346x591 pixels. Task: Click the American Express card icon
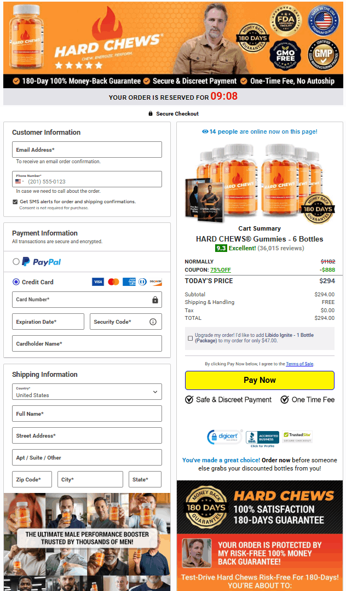[x=129, y=282]
